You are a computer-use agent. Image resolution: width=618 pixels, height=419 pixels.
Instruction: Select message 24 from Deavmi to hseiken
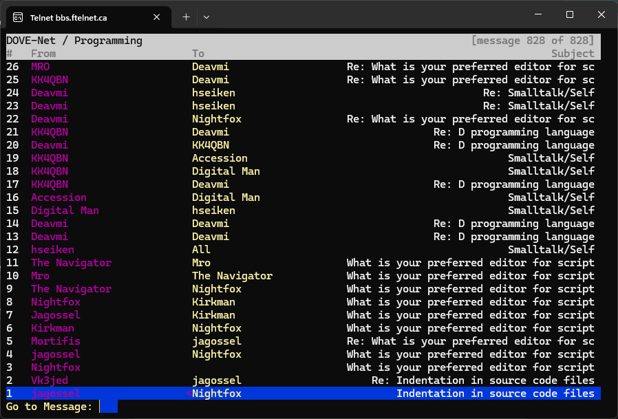coord(303,93)
